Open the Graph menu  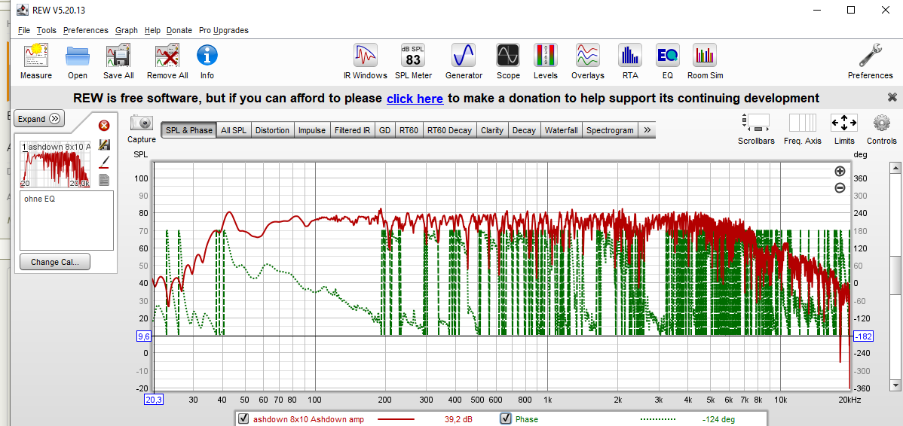126,30
